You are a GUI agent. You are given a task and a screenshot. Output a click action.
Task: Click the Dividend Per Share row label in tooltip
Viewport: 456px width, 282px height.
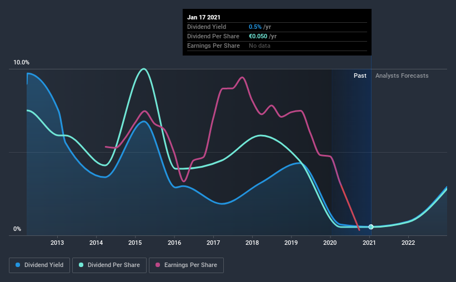[213, 36]
